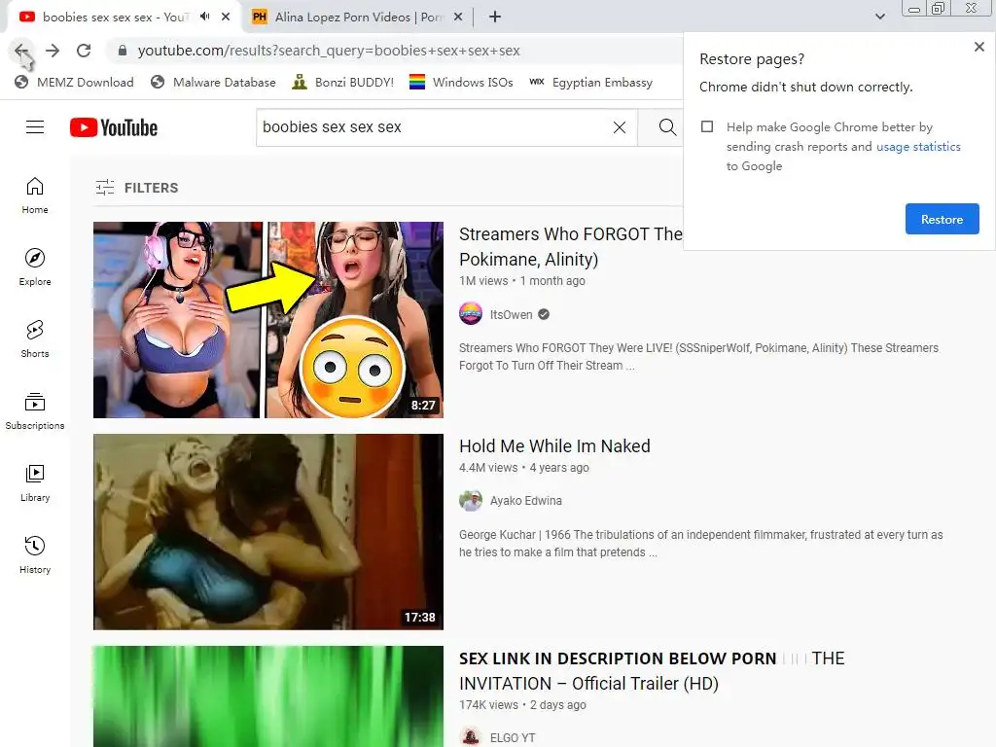Open the FILTERS panel

pyautogui.click(x=136, y=188)
